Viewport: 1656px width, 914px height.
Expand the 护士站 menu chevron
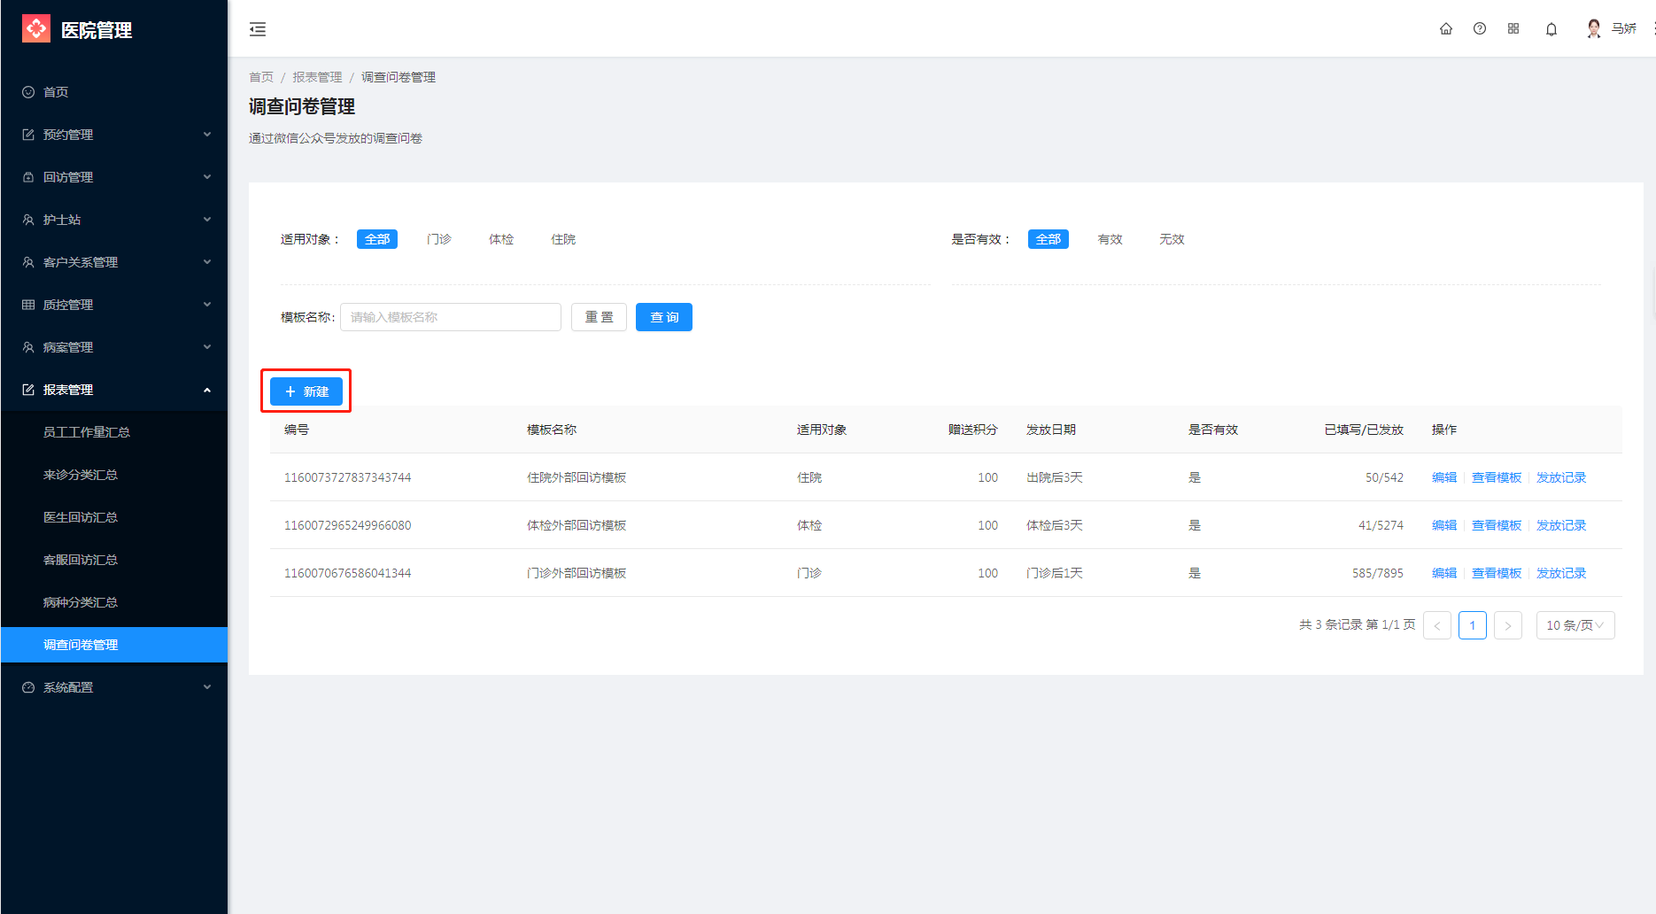tap(207, 220)
